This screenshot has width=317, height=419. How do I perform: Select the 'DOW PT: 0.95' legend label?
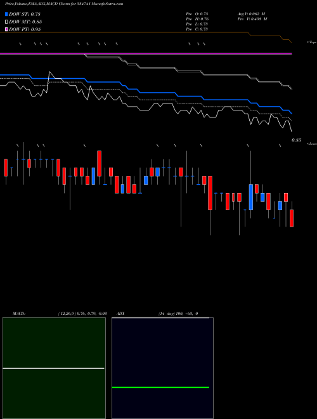click(25, 29)
